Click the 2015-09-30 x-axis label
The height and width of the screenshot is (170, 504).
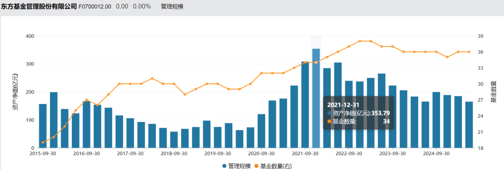click(43, 153)
